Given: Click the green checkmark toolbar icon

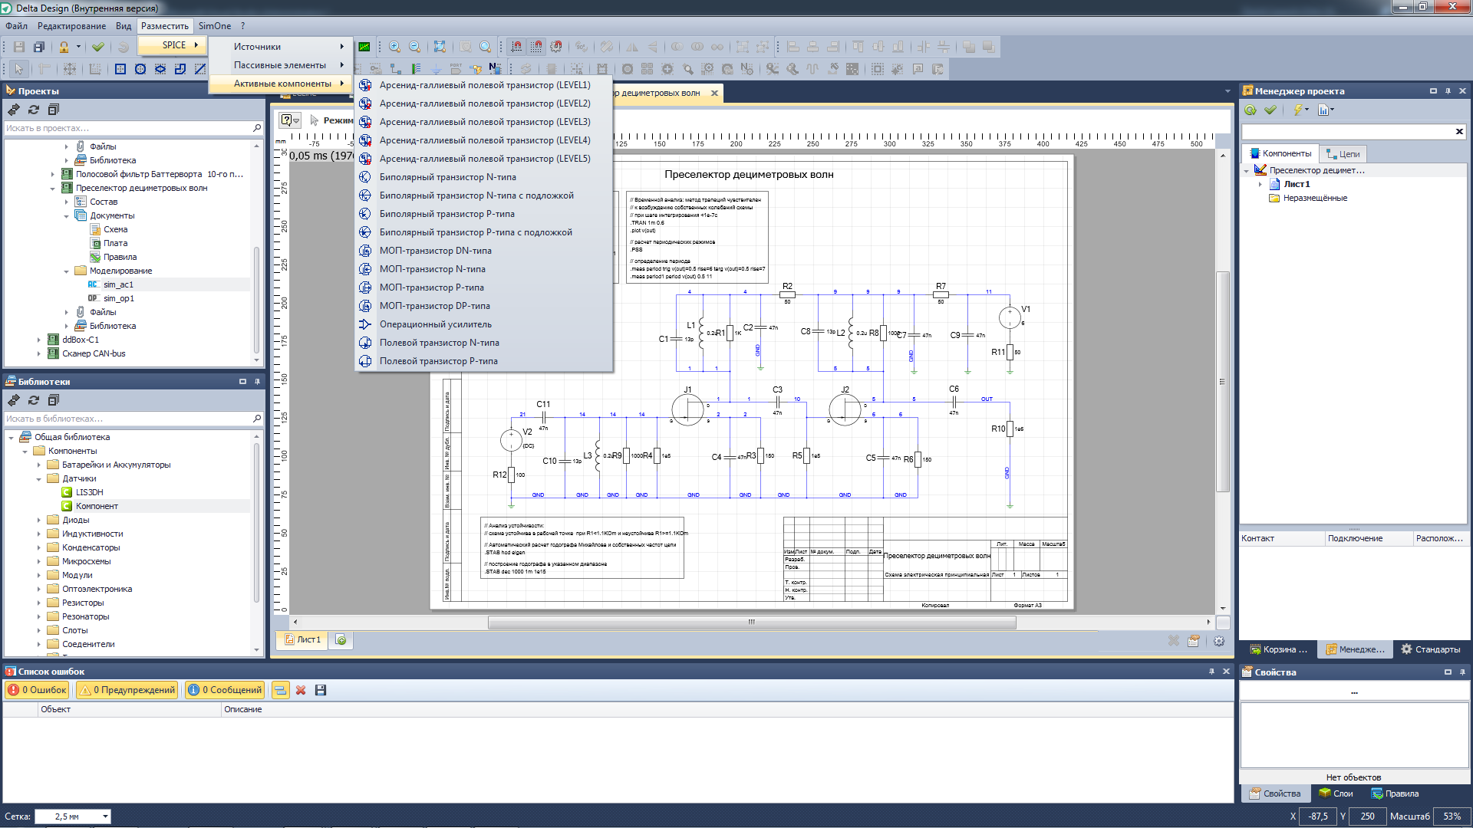Looking at the screenshot, I should (98, 47).
